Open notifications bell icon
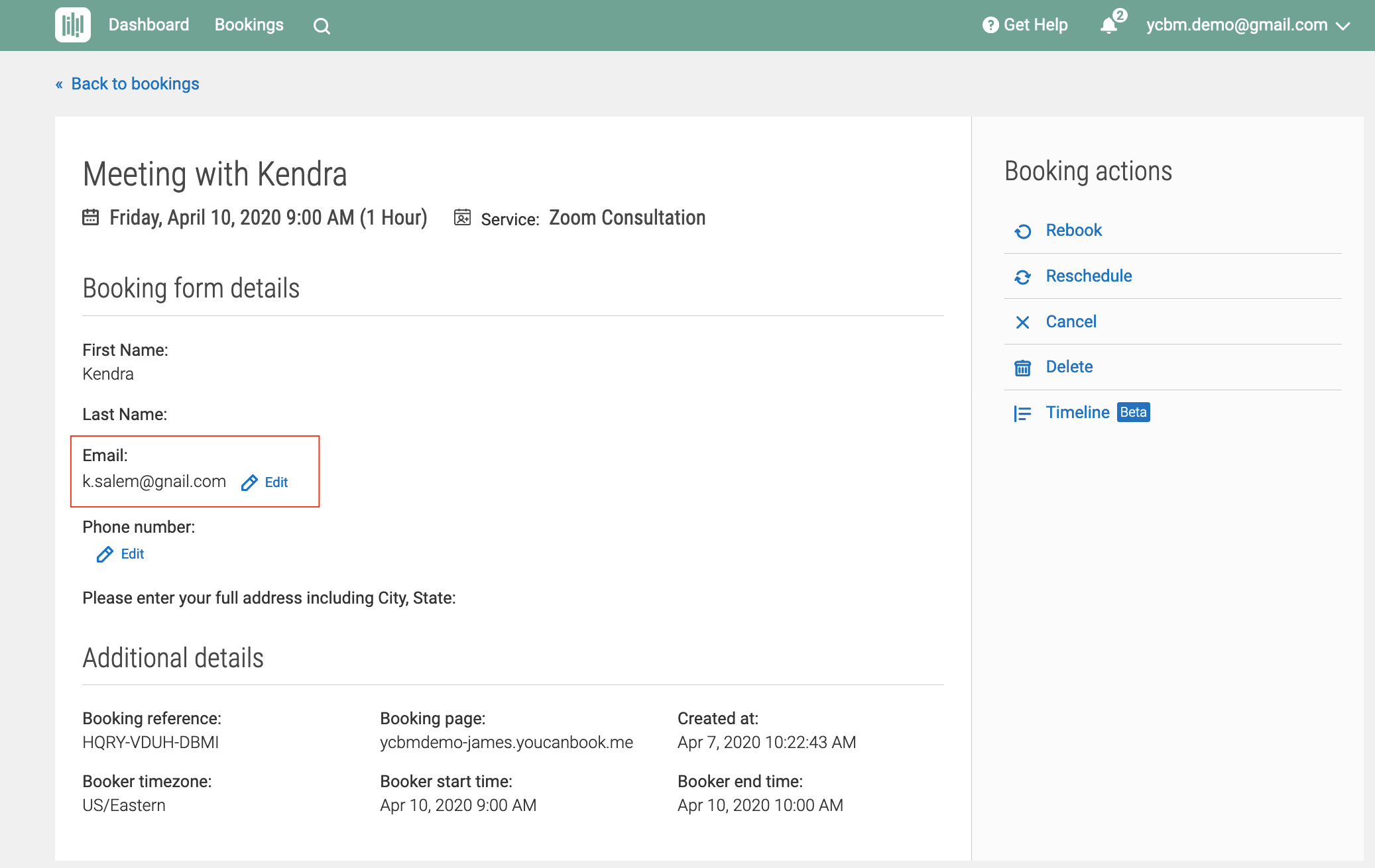 1108,25
